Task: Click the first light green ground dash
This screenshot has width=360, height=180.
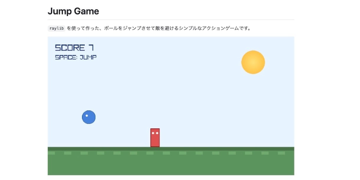Action: pyautogui.click(x=51, y=153)
